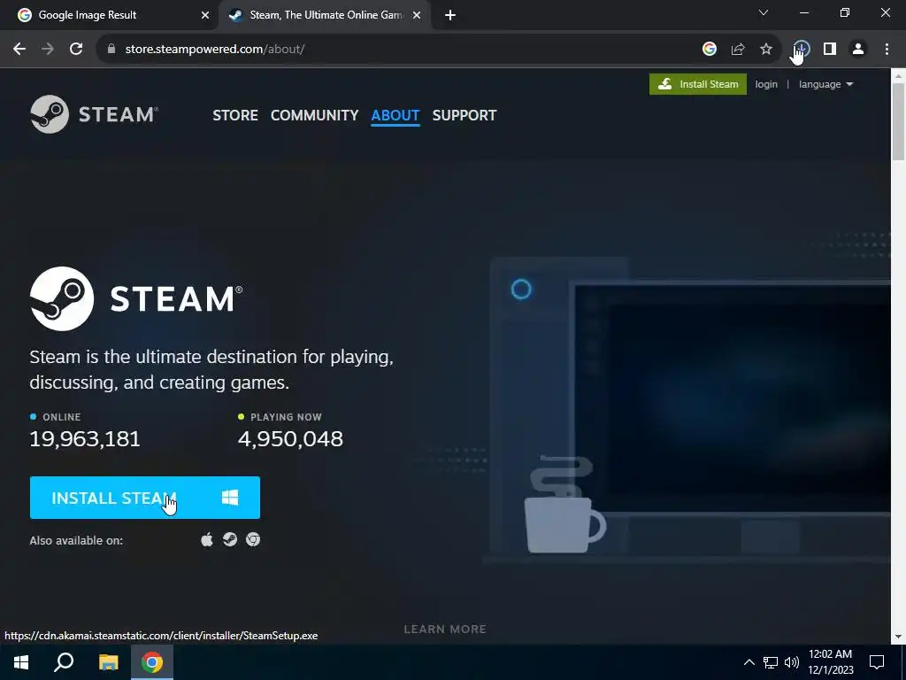Image resolution: width=906 pixels, height=680 pixels.
Task: Expand the language dropdown
Action: [x=825, y=84]
